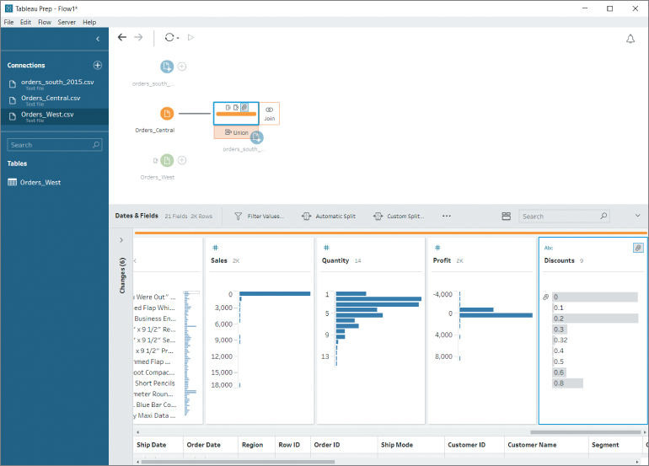Image resolution: width=649 pixels, height=466 pixels.
Task: Open the Edit menu
Action: 25,22
